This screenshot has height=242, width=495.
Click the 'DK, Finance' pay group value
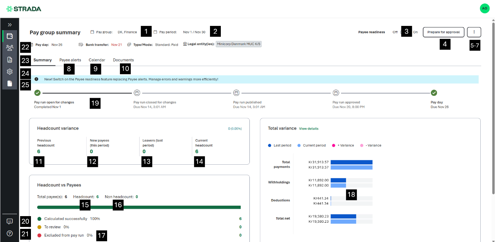click(127, 32)
